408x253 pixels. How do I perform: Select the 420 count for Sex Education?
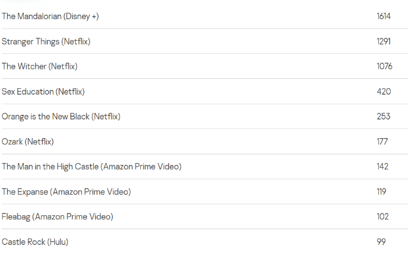384,91
